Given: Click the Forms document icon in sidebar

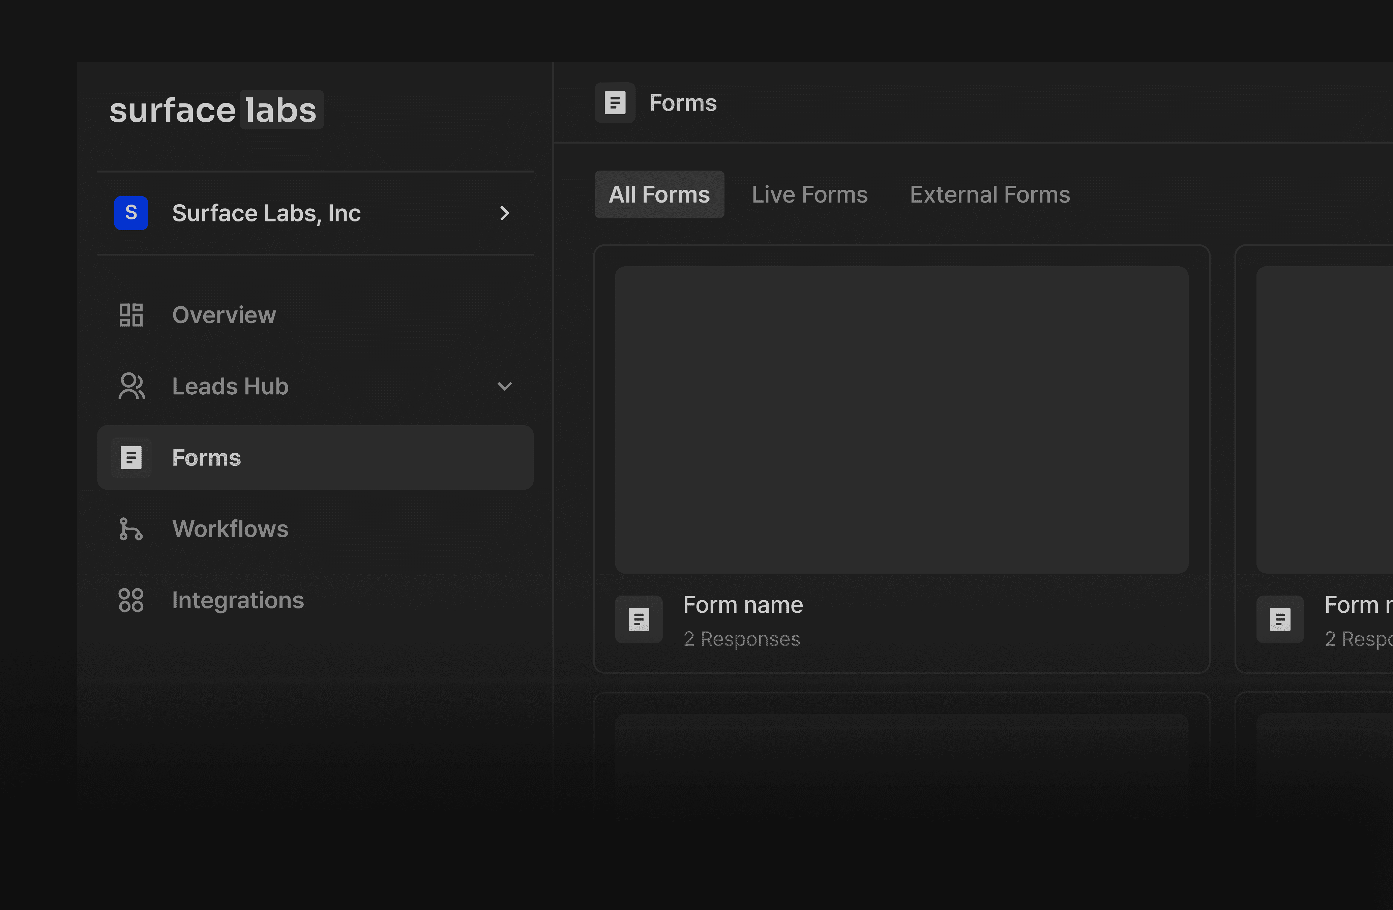Looking at the screenshot, I should tap(131, 458).
